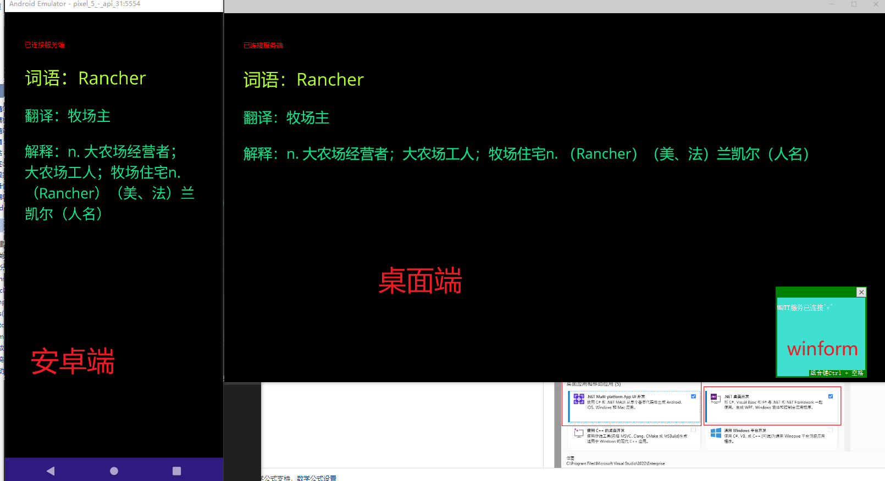Tap the Android emulator square overview button
Screen dimensions: 885x481
(x=176, y=471)
